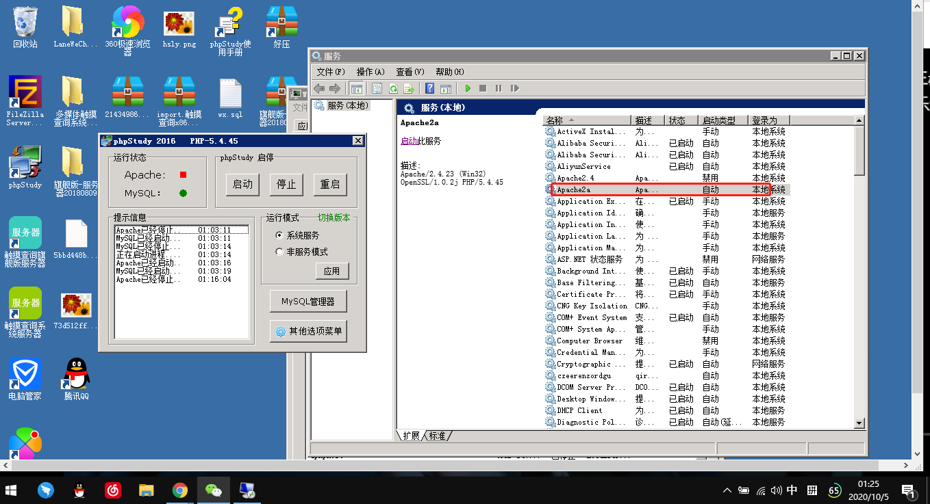930x504 pixels.
Task: Open 文件(F) menu in Services
Action: point(331,72)
